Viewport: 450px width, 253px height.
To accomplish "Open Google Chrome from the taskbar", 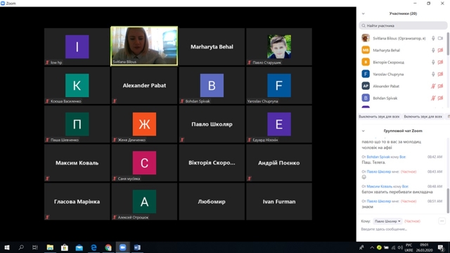I will tap(108, 247).
